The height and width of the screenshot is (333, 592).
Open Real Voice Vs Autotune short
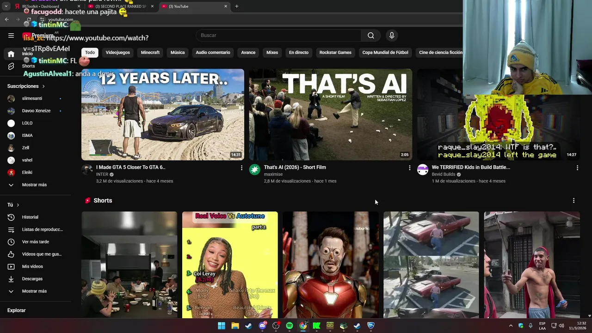230,265
